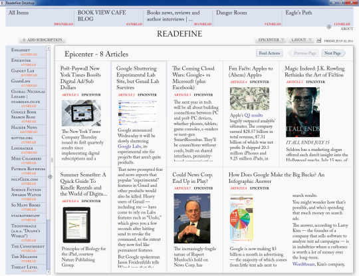Screen dimensions: 359x276
Task: Click the Readefine app icon in title bar
Action: (2, 3)
